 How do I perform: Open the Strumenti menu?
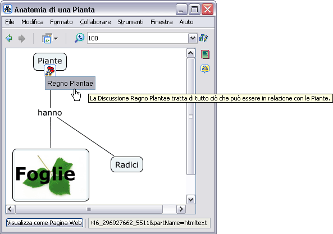(x=131, y=22)
